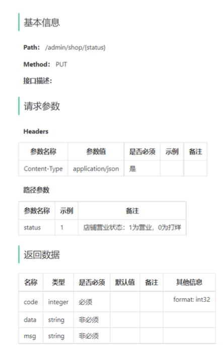
Task: Click the 返回数据 section heading
Action: (42, 254)
